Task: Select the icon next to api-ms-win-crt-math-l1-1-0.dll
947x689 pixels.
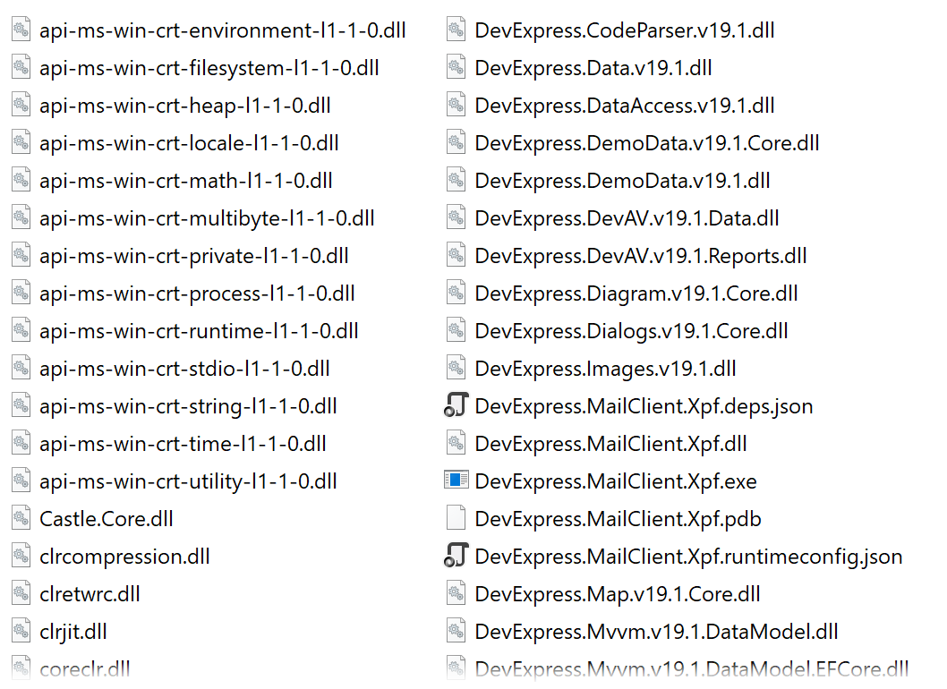Action: tap(21, 180)
